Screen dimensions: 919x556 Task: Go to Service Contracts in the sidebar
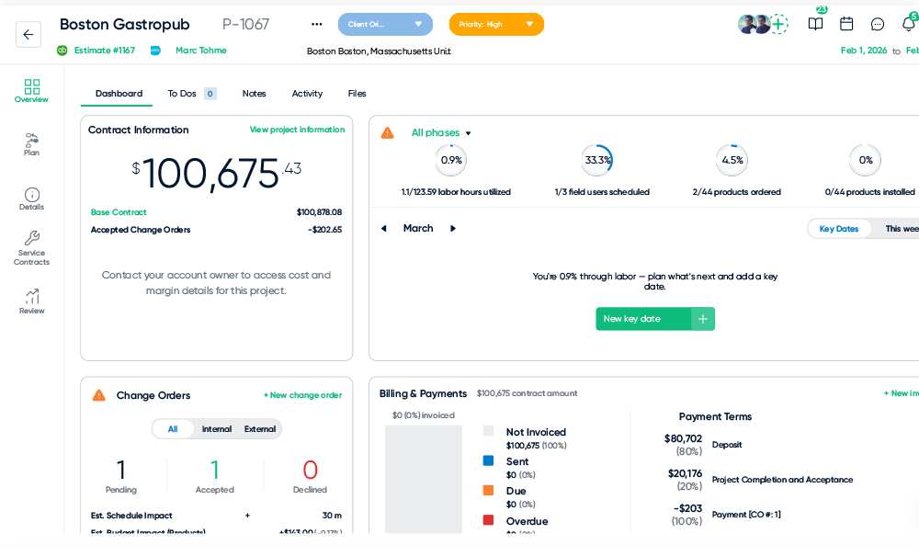[31, 248]
